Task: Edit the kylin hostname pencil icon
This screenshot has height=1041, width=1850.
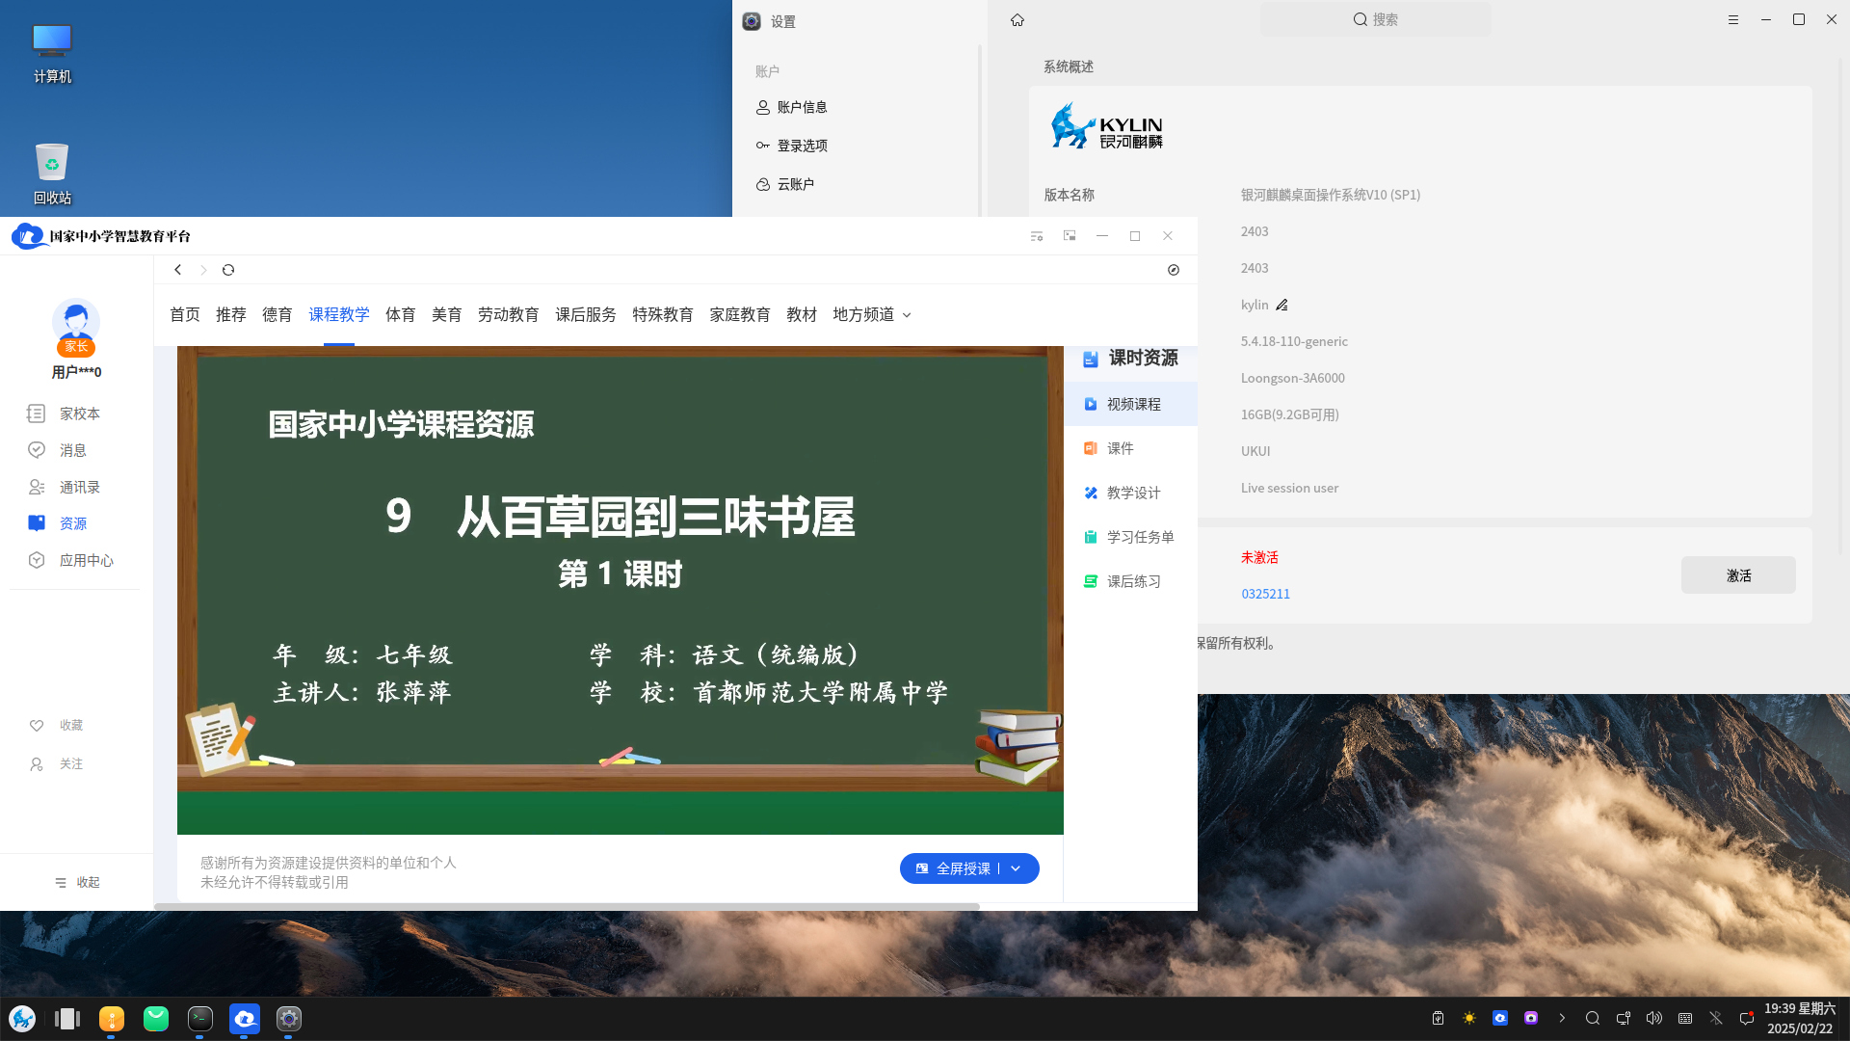Action: coord(1282,305)
